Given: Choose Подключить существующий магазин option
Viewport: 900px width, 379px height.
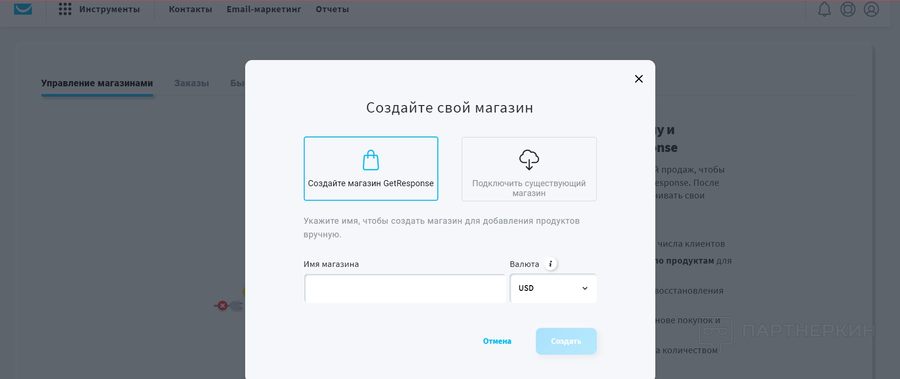Looking at the screenshot, I should (x=529, y=169).
